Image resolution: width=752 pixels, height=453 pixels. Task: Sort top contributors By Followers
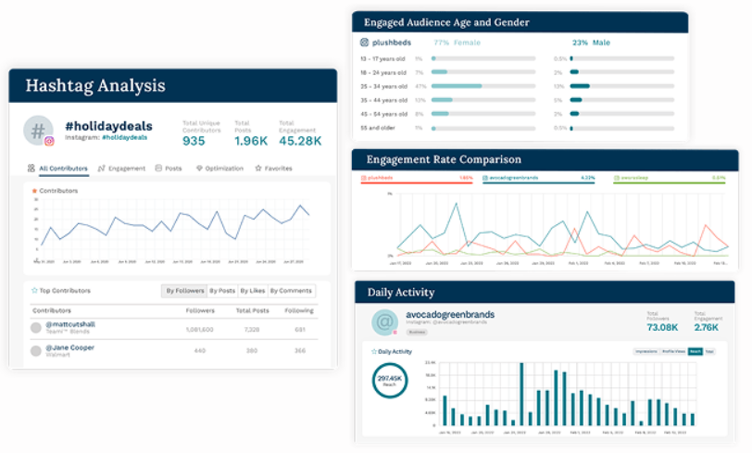[185, 291]
